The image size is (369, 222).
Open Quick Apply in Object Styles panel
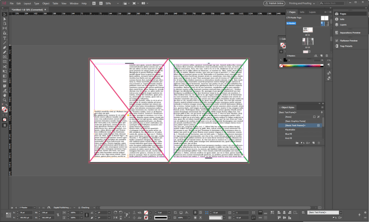point(322,112)
